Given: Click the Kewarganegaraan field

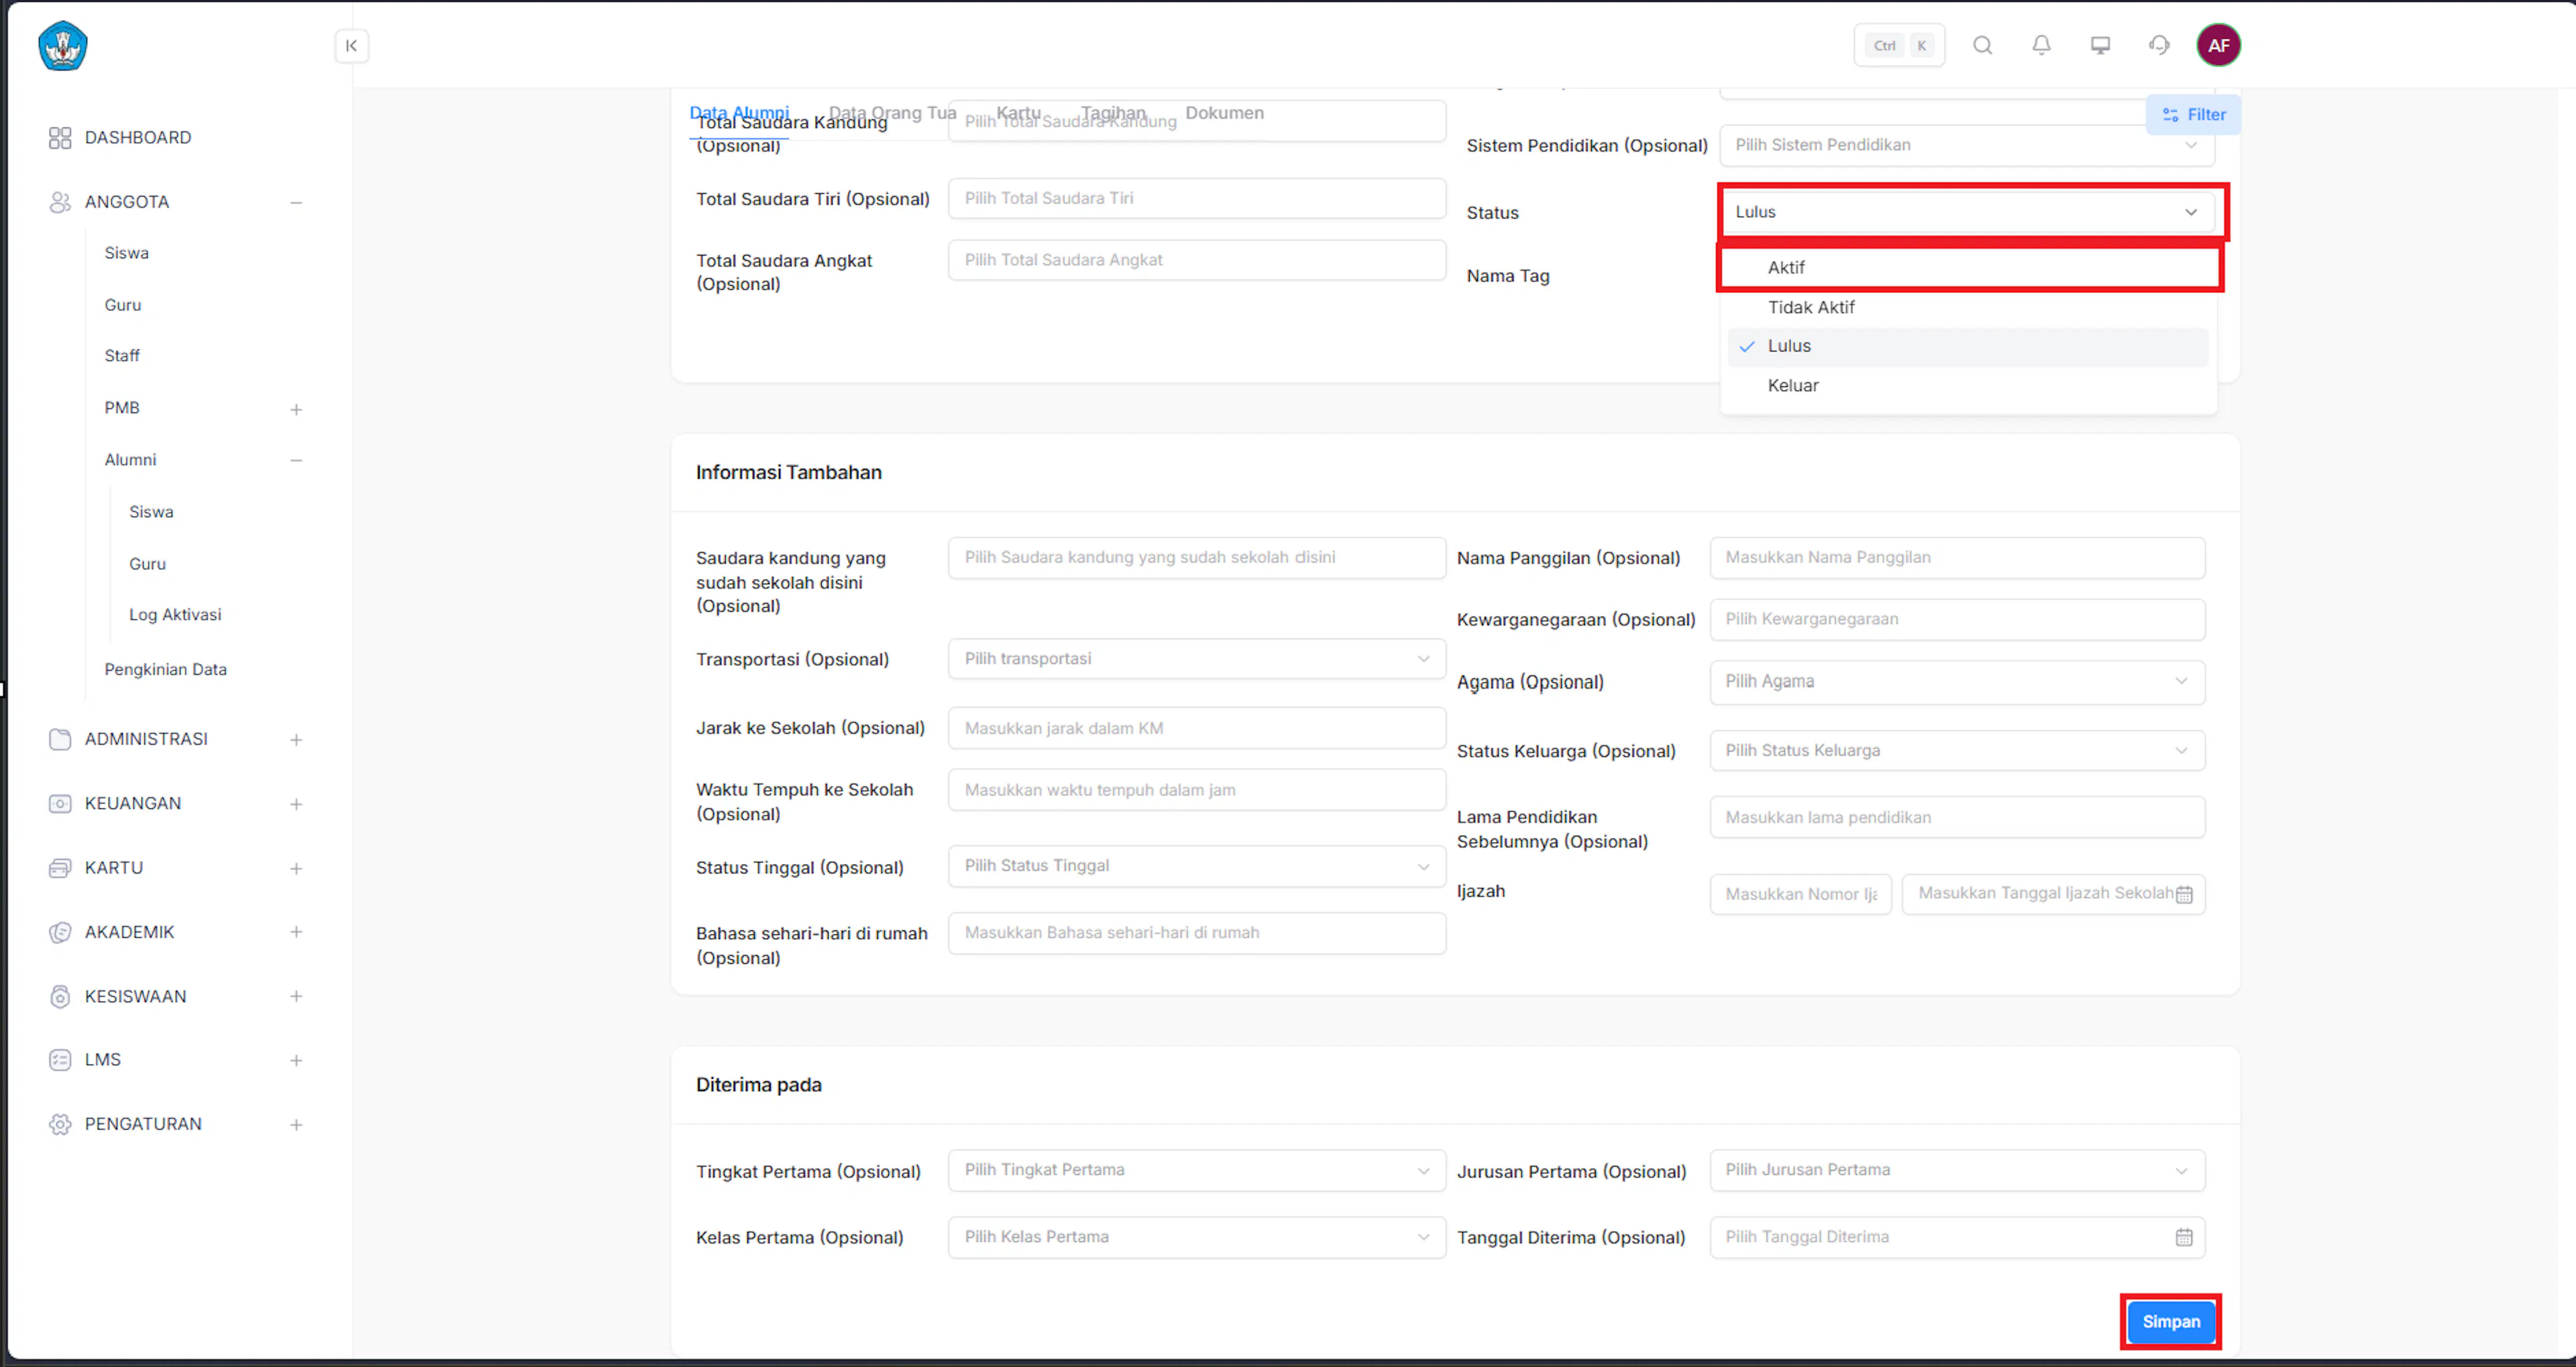Looking at the screenshot, I should [1957, 619].
